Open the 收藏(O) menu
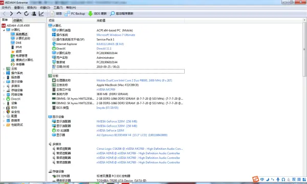The width and height of the screenshot is (307, 184). click(x=45, y=8)
